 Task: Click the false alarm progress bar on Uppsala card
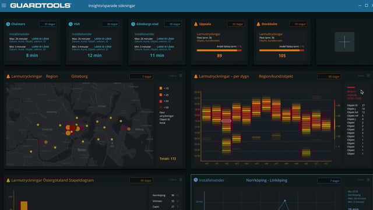pos(219,51)
